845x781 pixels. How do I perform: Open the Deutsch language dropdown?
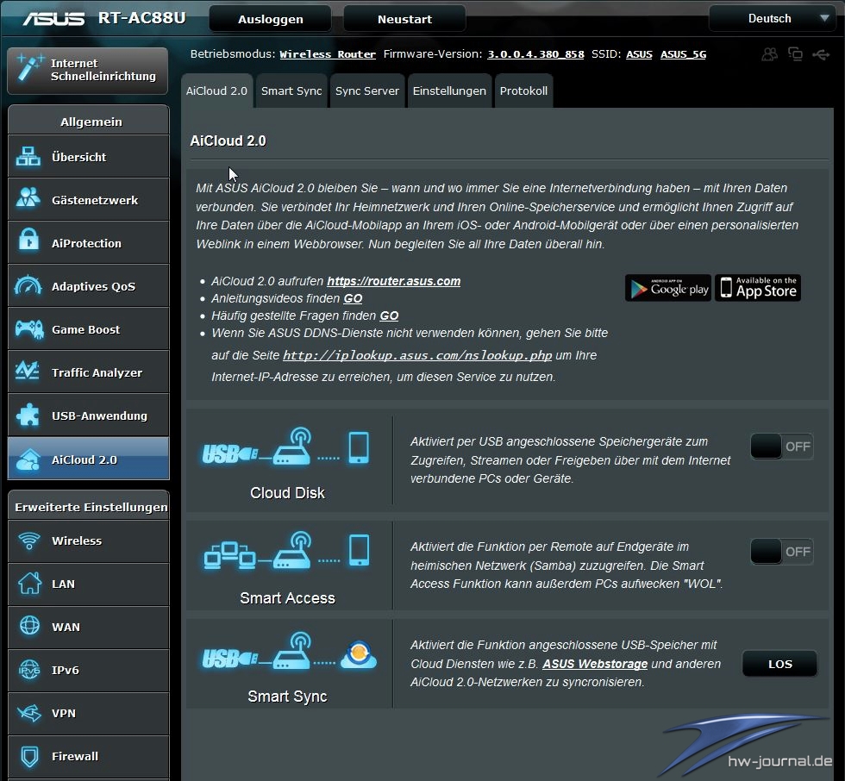(x=772, y=18)
